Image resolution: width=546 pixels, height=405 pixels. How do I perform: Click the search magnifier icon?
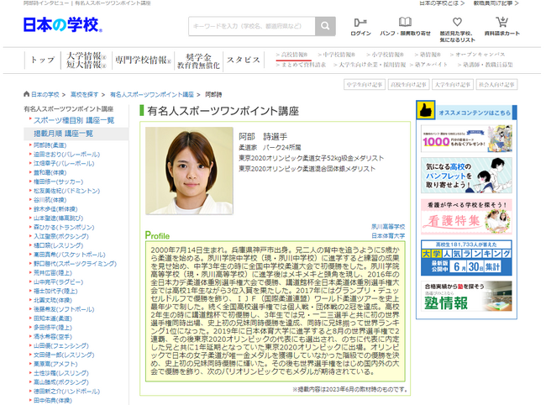pyautogui.click(x=325, y=26)
